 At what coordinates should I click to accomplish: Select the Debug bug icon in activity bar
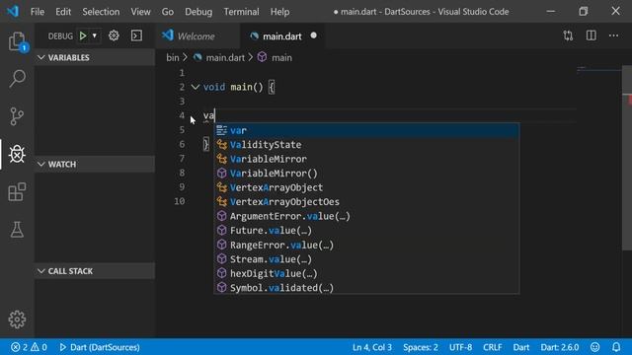click(17, 154)
